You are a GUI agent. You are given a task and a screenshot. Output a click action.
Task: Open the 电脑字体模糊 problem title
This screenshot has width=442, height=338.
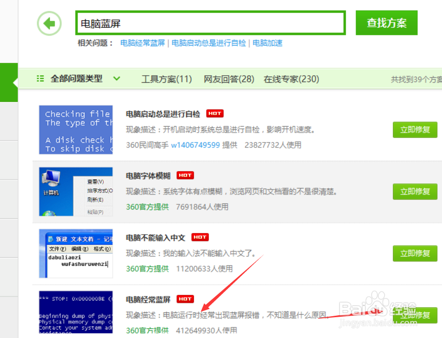tap(148, 175)
